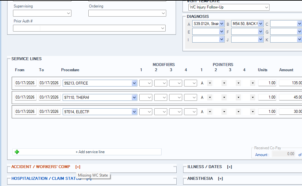Image resolution: width=302 pixels, height=186 pixels.
Task: Open modifier 2 dropdown on 97110 line
Action: pos(161,98)
